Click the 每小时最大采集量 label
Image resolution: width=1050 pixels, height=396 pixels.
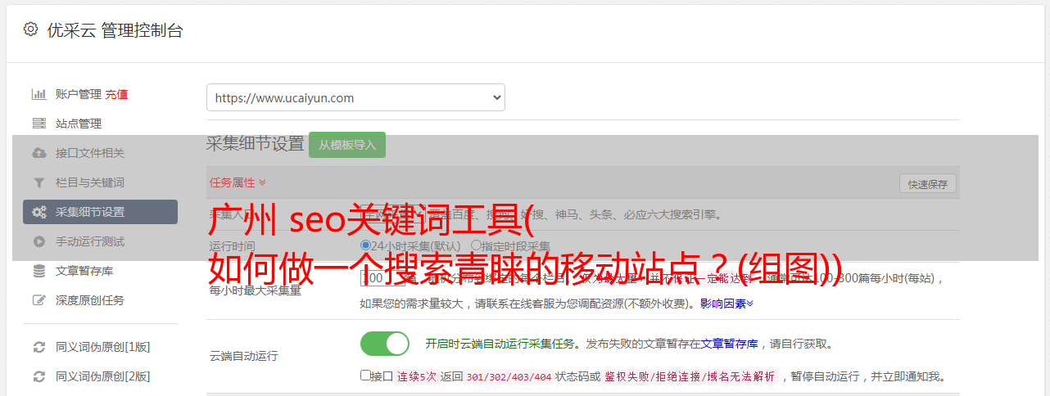(x=255, y=290)
